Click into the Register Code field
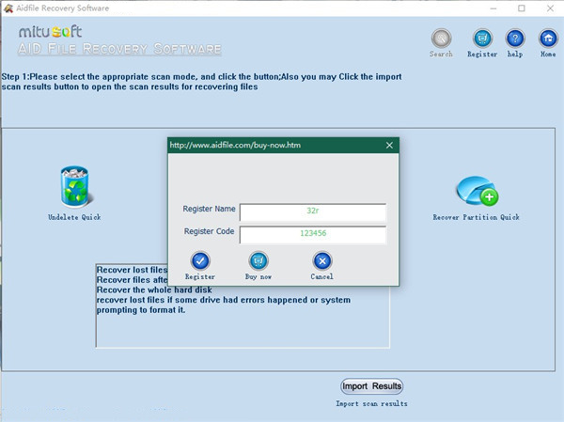The width and height of the screenshot is (564, 422). (x=313, y=235)
